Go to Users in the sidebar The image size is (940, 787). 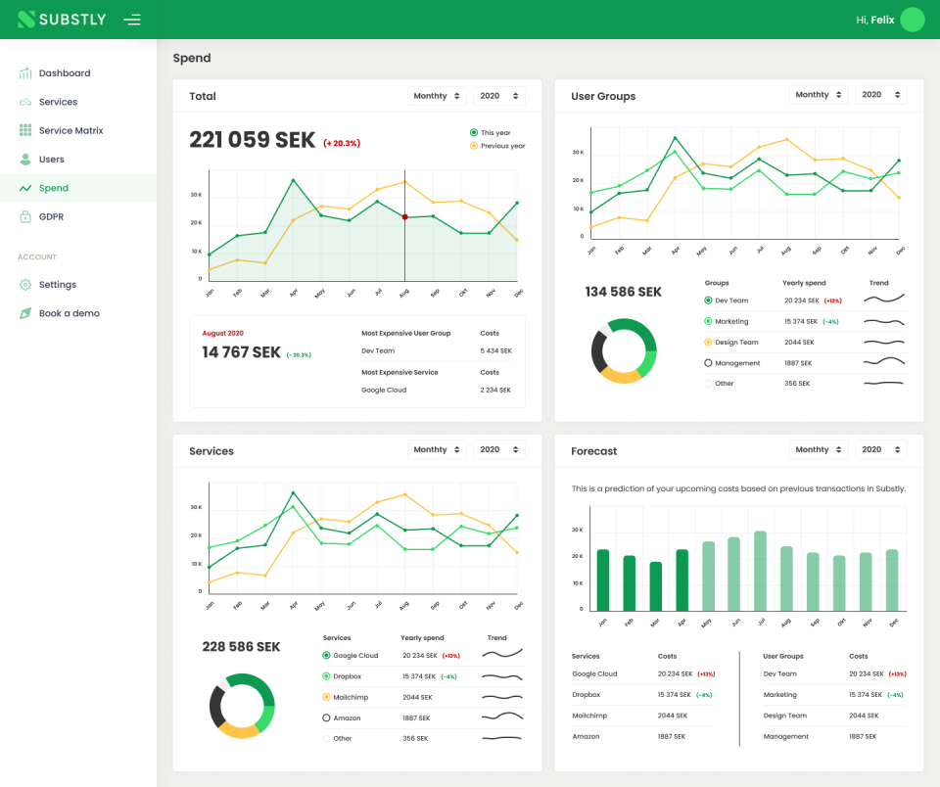52,160
